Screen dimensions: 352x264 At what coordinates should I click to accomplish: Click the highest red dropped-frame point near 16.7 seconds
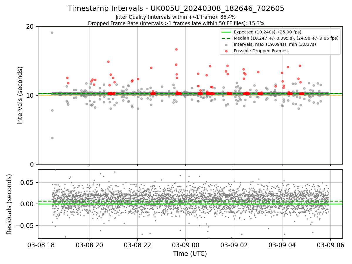coord(176,49)
